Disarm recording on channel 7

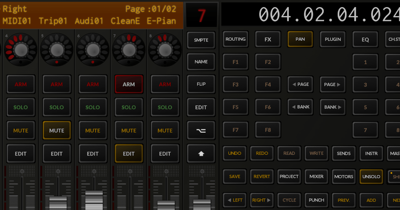[x=129, y=84]
